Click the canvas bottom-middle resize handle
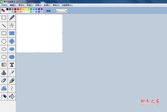 pos(39,52)
